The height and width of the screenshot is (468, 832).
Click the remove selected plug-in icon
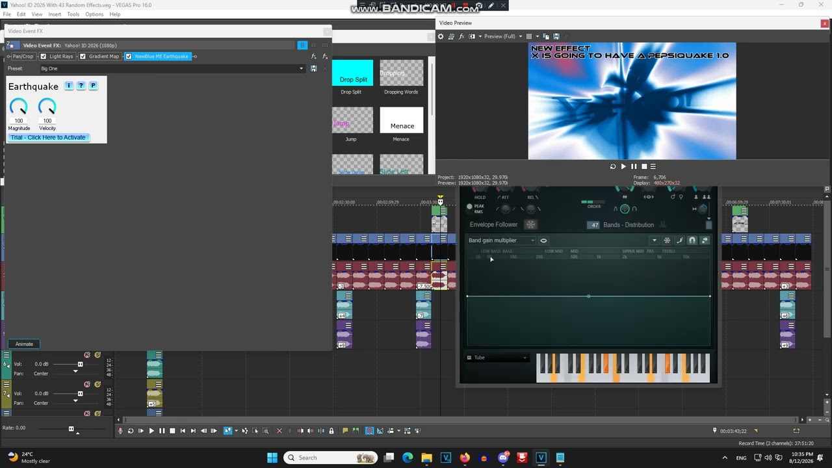325,57
